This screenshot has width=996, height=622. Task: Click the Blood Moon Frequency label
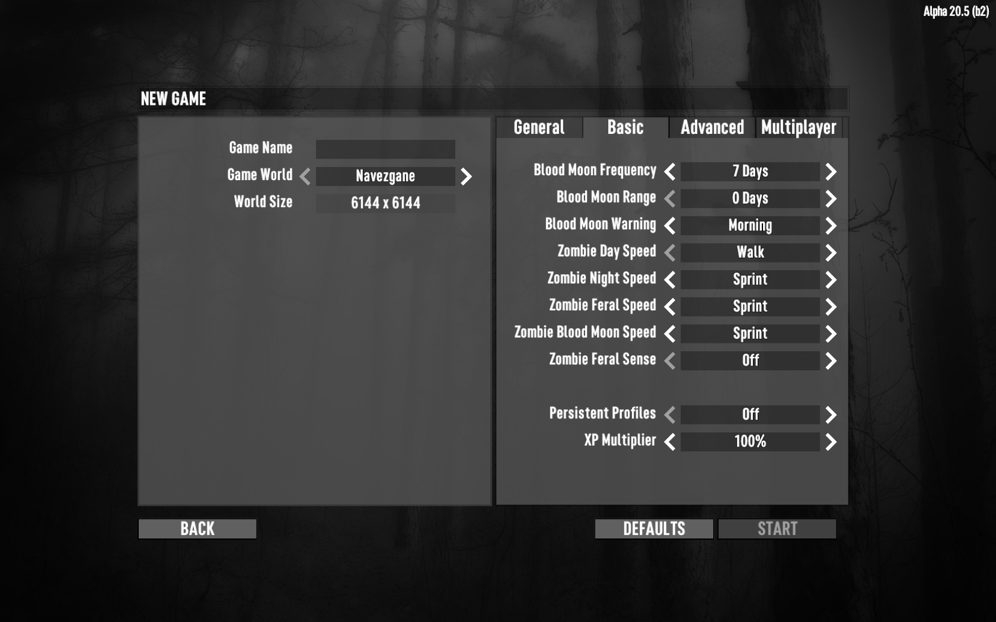595,171
